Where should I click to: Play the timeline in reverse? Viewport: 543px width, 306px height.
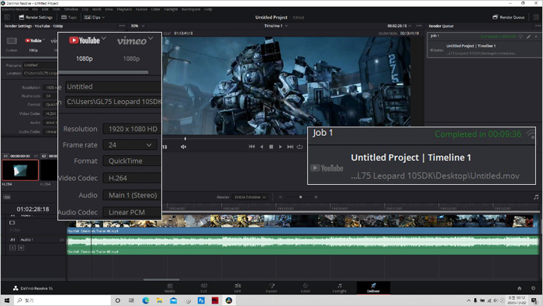261,147
